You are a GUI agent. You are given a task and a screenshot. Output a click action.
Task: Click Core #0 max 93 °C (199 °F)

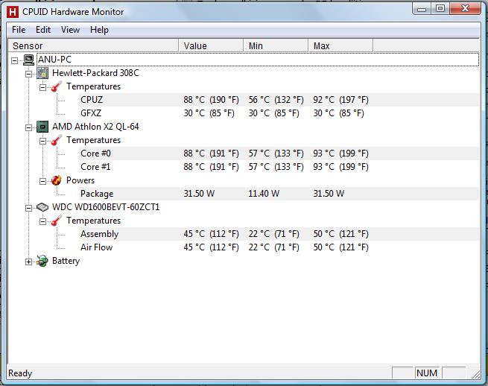(340, 154)
